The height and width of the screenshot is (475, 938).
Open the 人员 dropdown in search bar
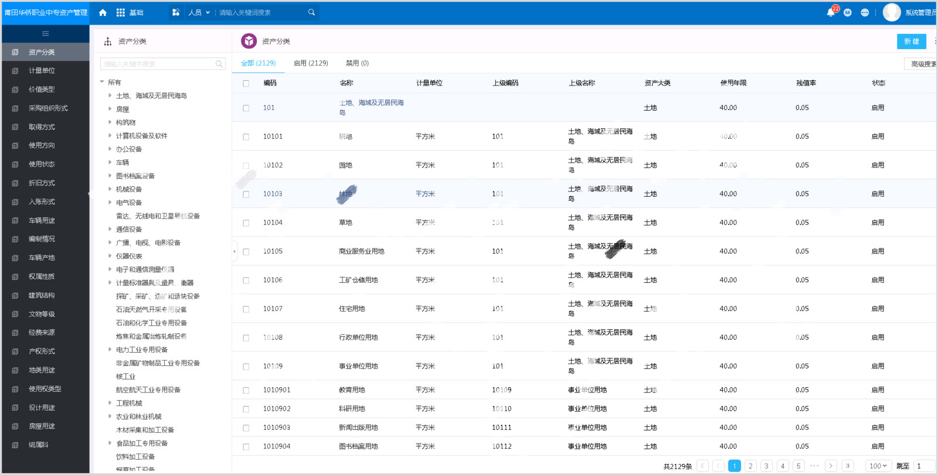199,12
